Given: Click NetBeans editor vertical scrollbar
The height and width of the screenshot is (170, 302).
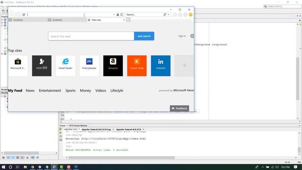Looking at the screenshot, I should 298,79.
